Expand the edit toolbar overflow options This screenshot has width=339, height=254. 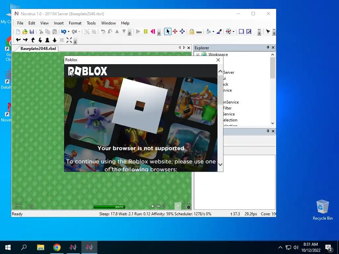pyautogui.click(x=130, y=32)
